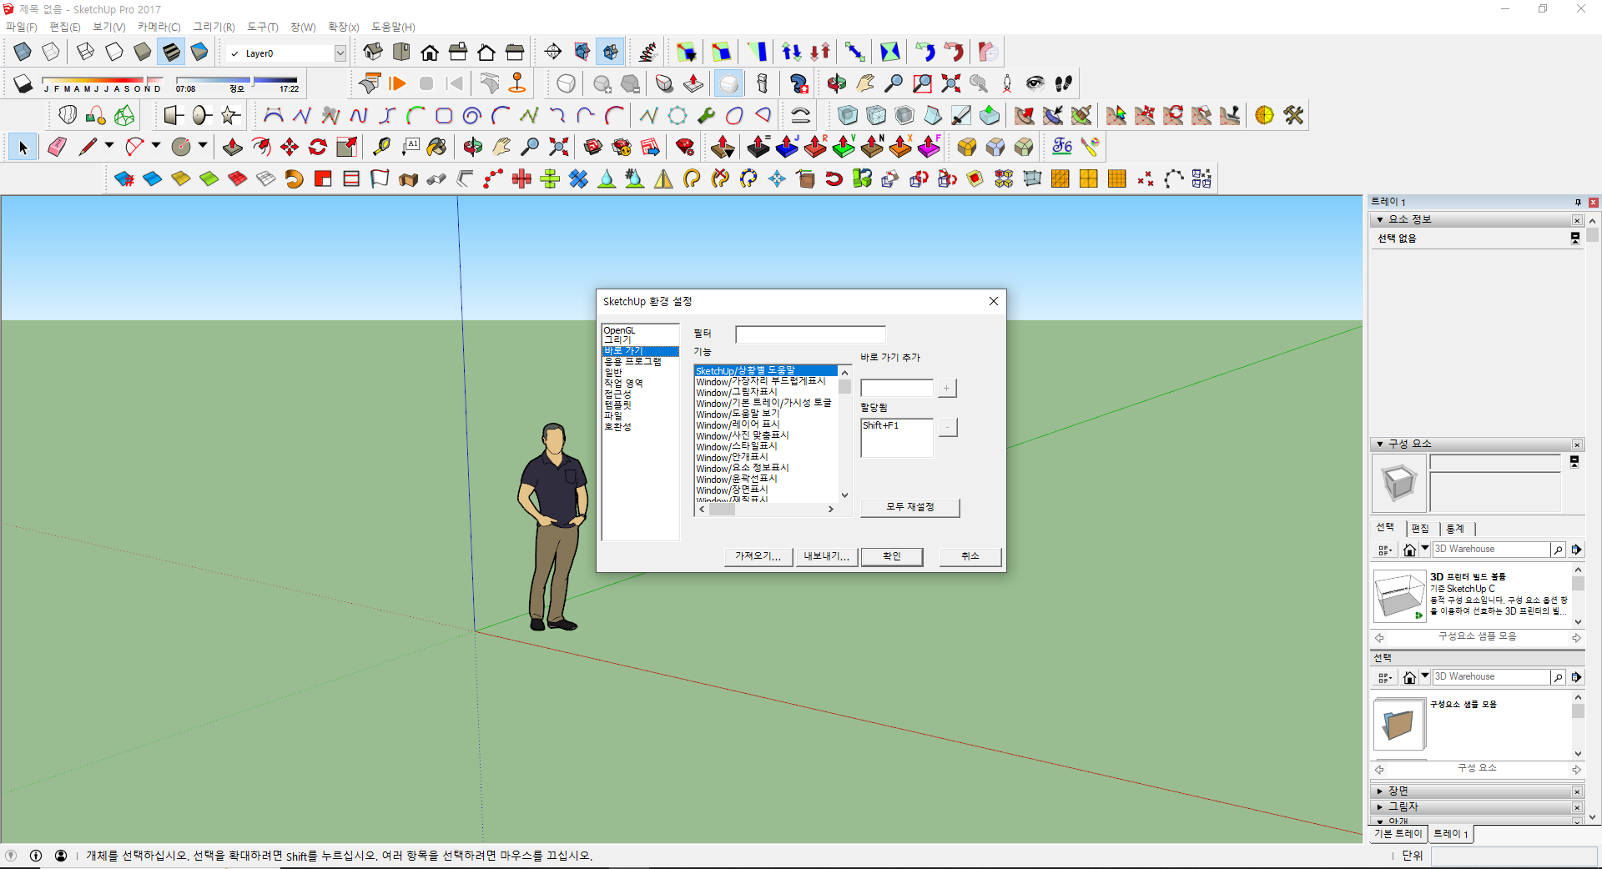Open the Line tool dropdown arrow
The image size is (1602, 869).
point(108,146)
